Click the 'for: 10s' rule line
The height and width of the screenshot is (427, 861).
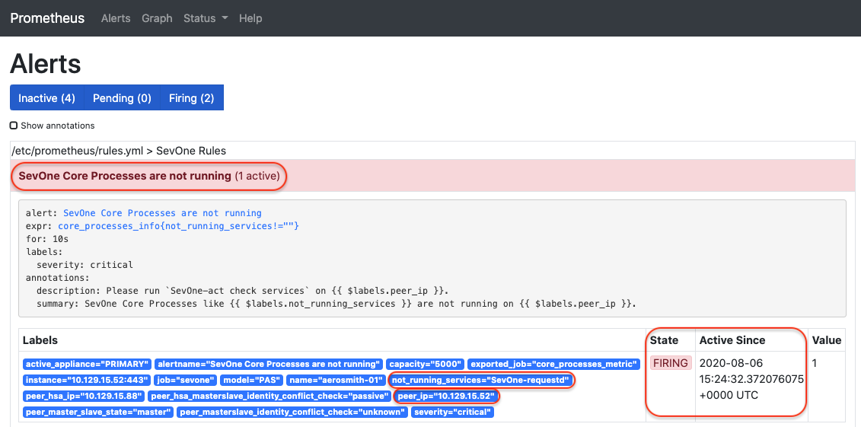point(46,239)
